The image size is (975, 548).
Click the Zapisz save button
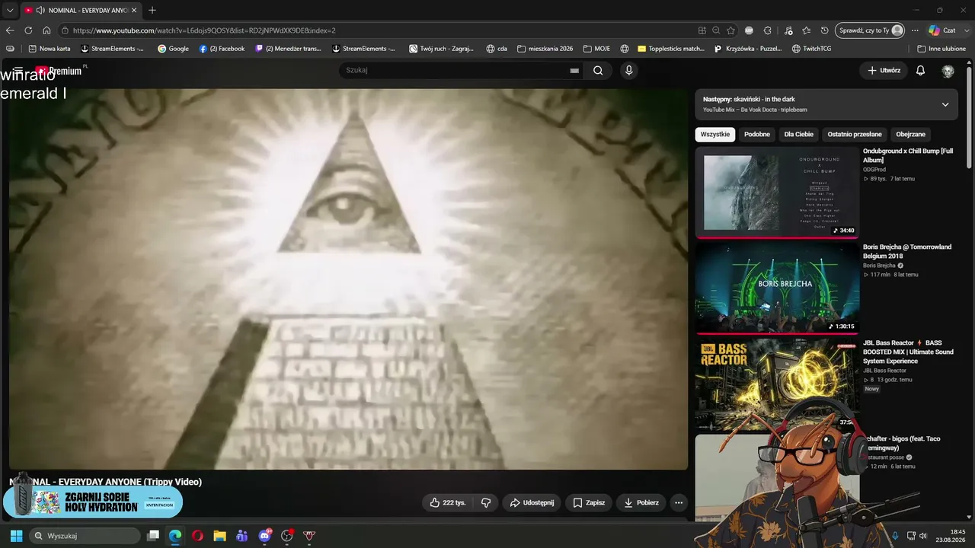(x=589, y=502)
